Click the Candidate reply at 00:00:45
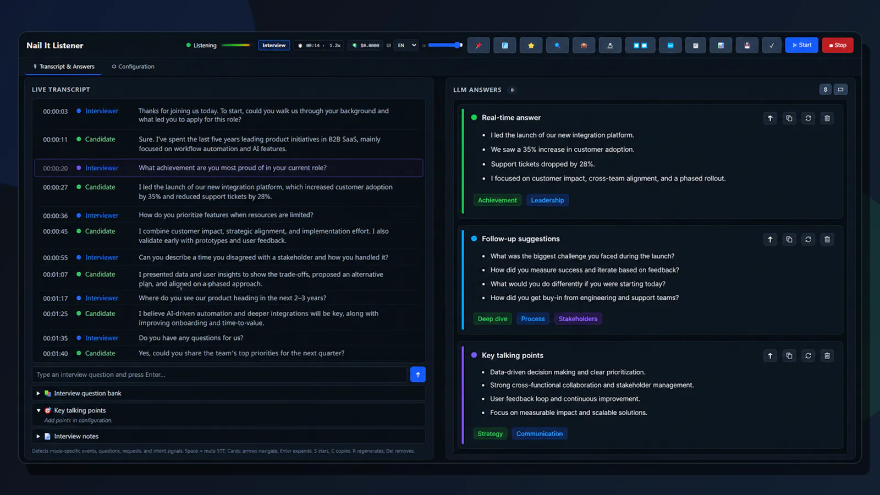The width and height of the screenshot is (880, 495). coord(229,235)
